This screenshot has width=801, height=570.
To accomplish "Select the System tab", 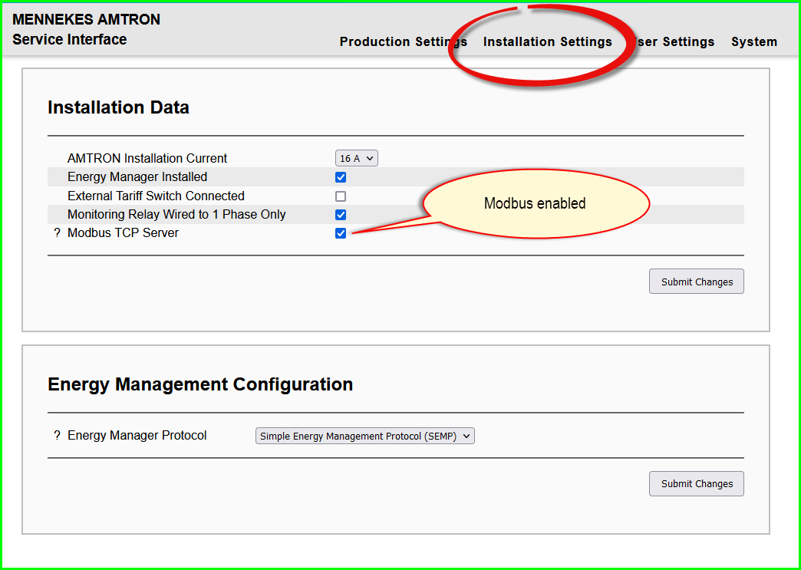I will (753, 42).
